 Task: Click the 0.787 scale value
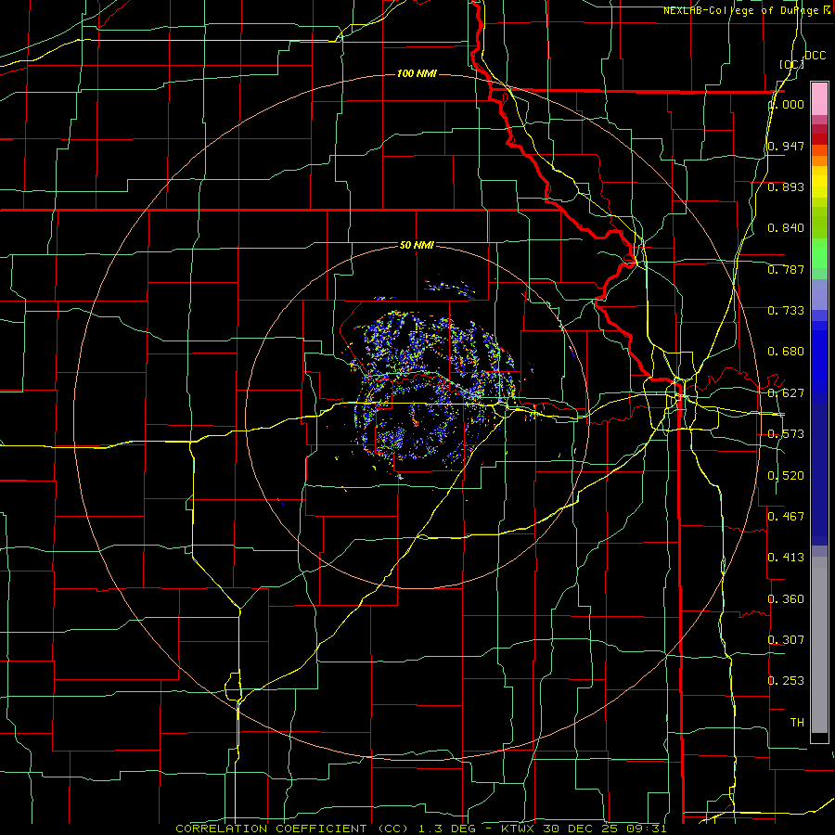786,269
